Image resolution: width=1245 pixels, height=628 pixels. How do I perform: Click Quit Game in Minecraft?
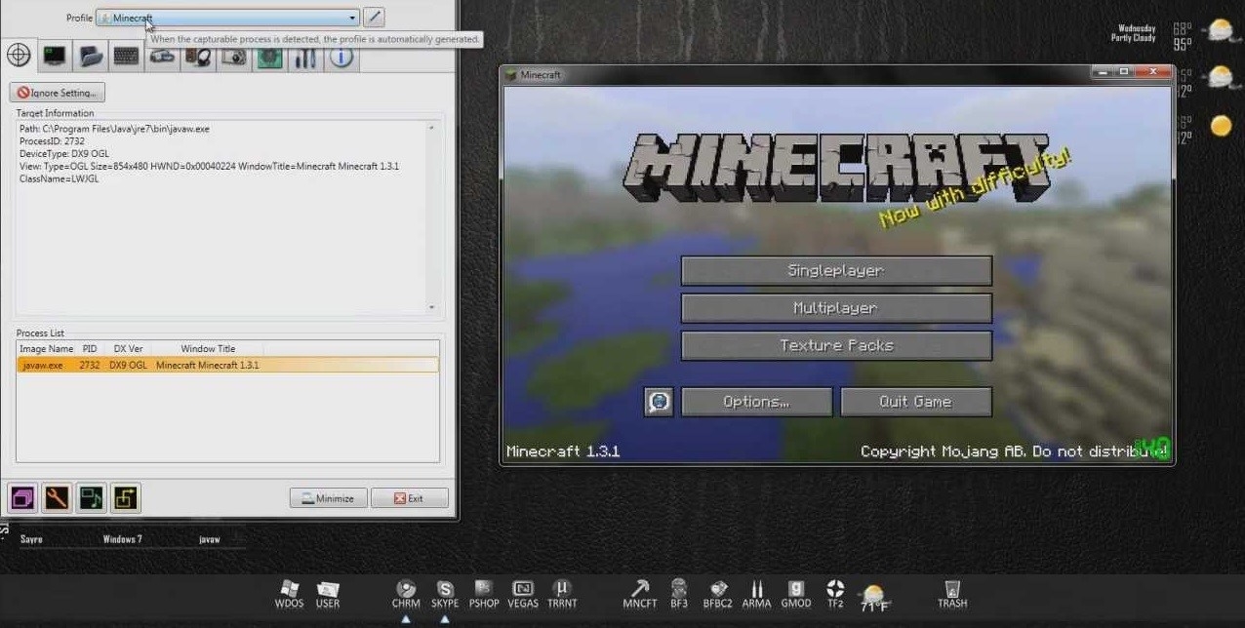click(x=915, y=402)
